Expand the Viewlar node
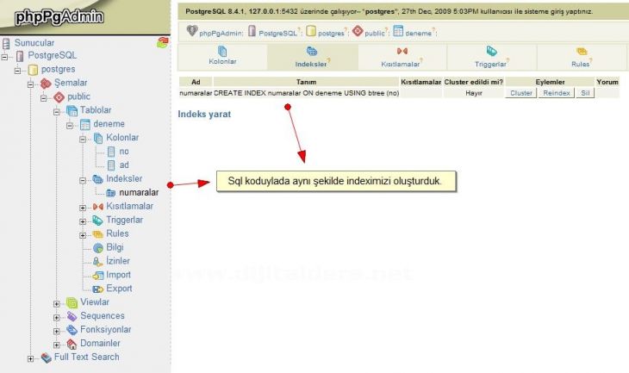629x373 pixels. pos(57,304)
